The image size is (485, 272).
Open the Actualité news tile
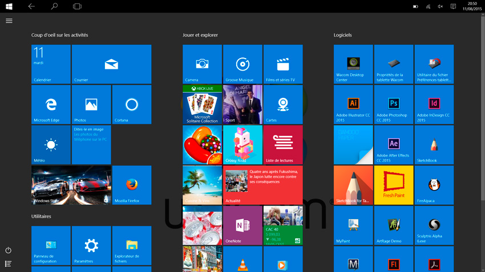tap(263, 185)
